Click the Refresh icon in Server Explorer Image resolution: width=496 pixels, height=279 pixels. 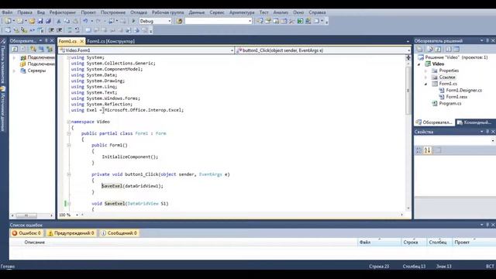click(15, 49)
